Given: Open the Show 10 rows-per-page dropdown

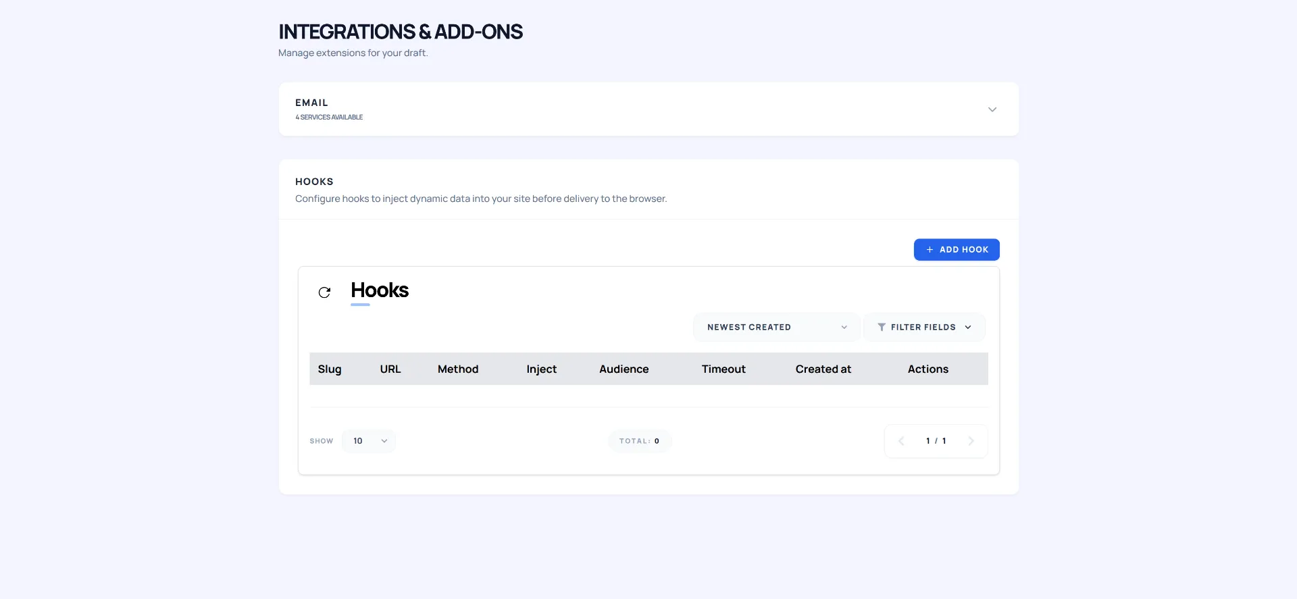Looking at the screenshot, I should [369, 441].
